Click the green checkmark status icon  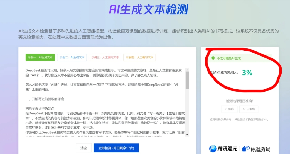click(x=213, y=58)
